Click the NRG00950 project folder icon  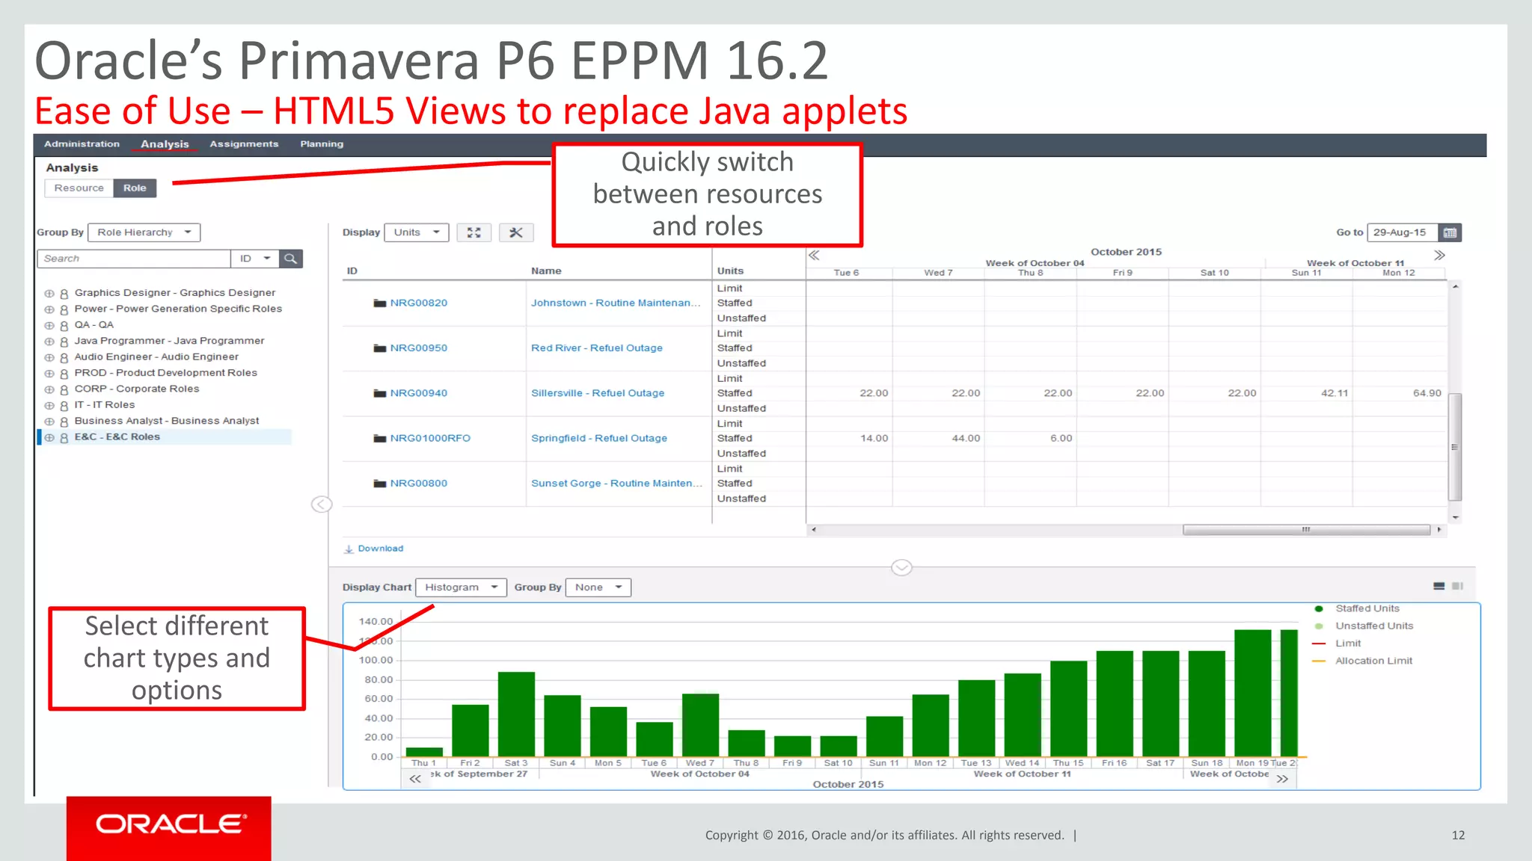click(380, 348)
